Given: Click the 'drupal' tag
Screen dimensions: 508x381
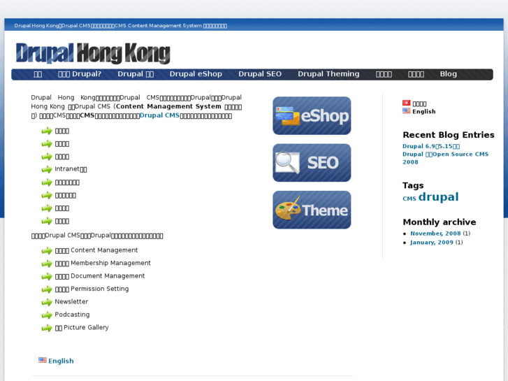Looking at the screenshot, I should (x=438, y=197).
